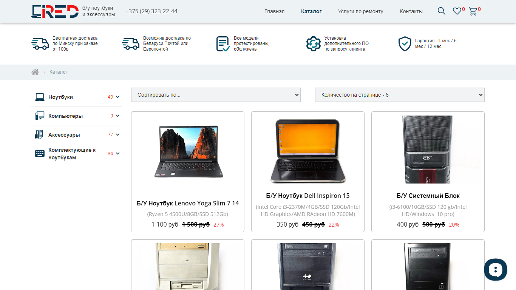Open the Каталог menu item

(x=311, y=11)
